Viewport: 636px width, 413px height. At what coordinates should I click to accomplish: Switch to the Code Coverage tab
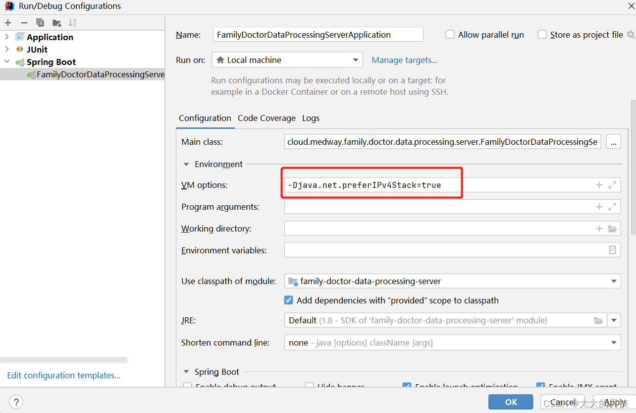pos(266,118)
